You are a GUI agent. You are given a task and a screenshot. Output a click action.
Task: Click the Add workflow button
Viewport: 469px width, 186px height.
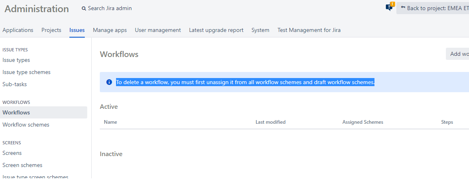[x=457, y=54]
